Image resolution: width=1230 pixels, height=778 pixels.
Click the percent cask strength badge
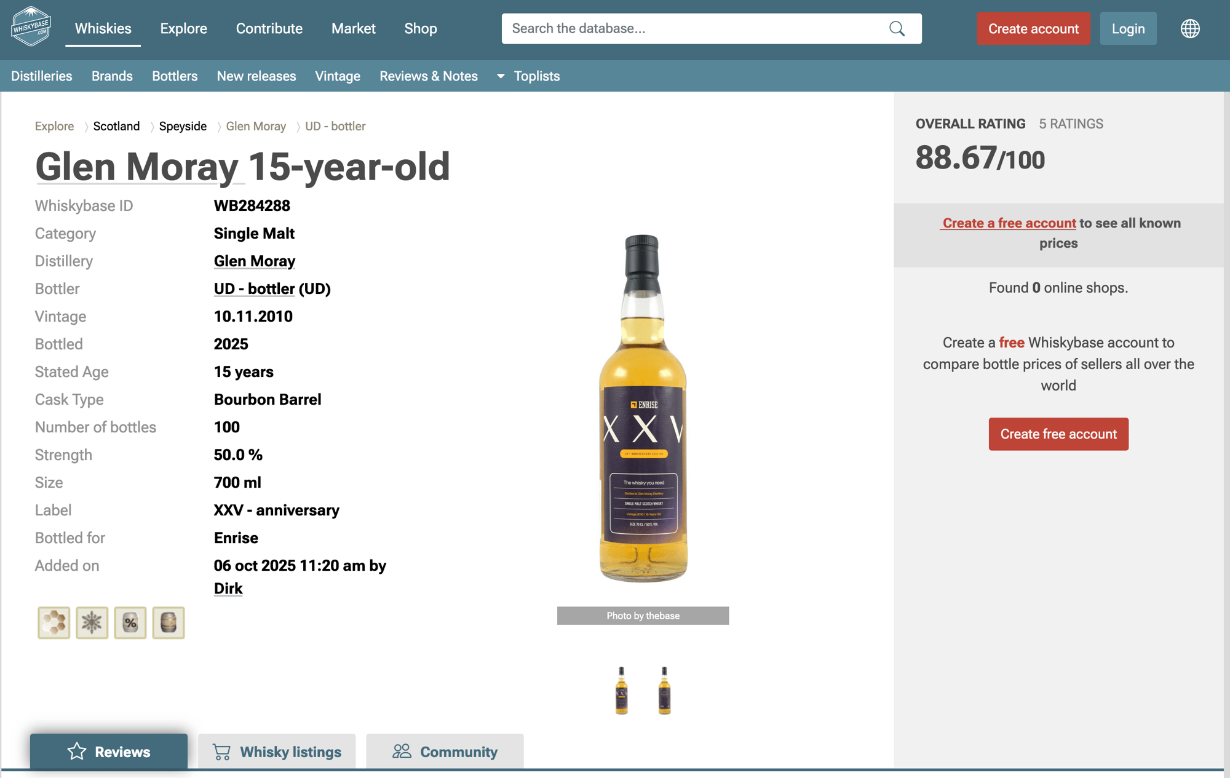click(x=130, y=622)
